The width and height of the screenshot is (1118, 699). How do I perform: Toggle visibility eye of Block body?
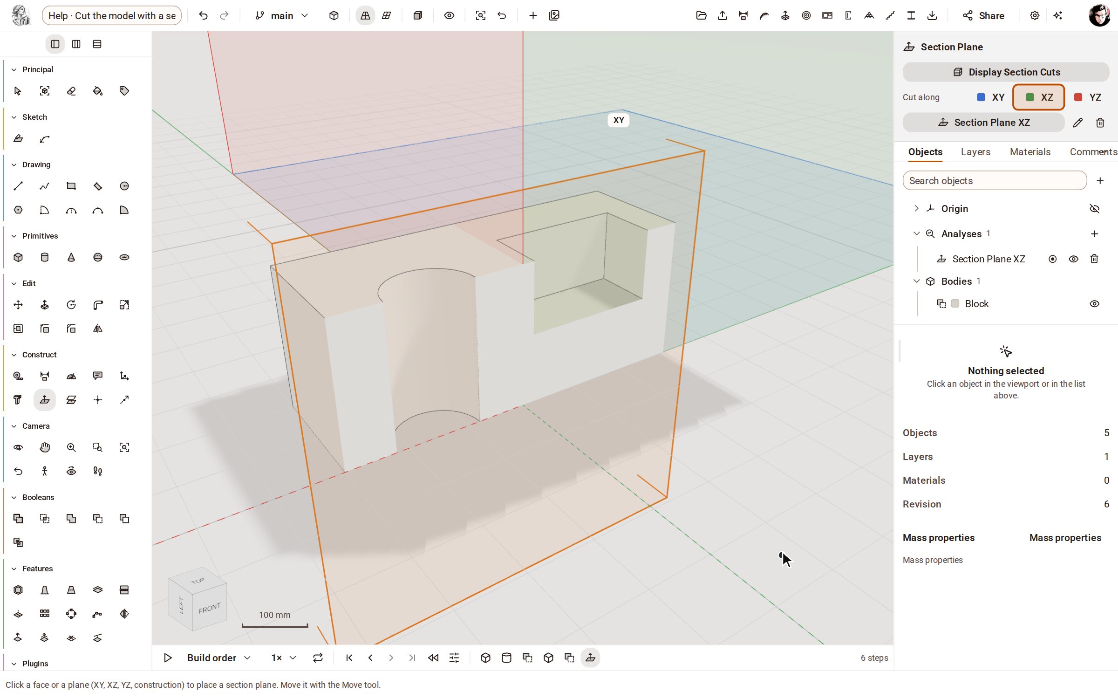(1095, 304)
